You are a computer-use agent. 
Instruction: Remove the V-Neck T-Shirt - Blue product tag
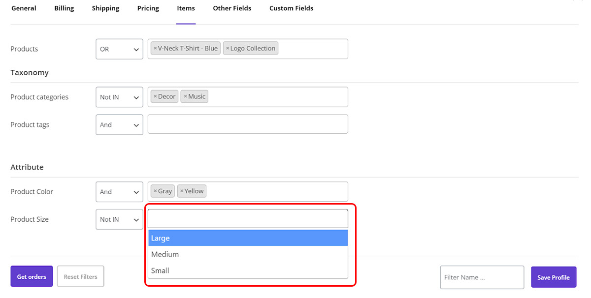click(x=155, y=49)
